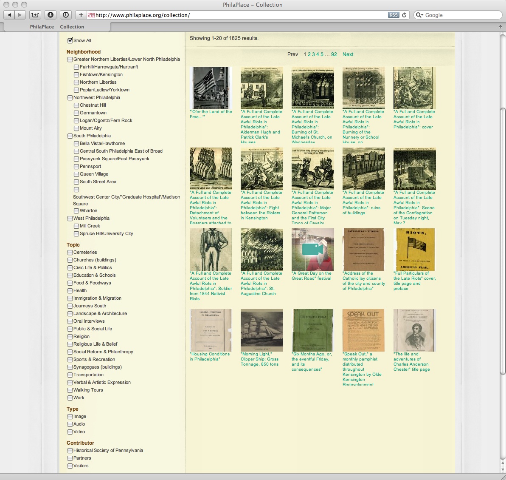Enable the Cemeteries topic checkbox
The width and height of the screenshot is (506, 480).
coord(70,253)
